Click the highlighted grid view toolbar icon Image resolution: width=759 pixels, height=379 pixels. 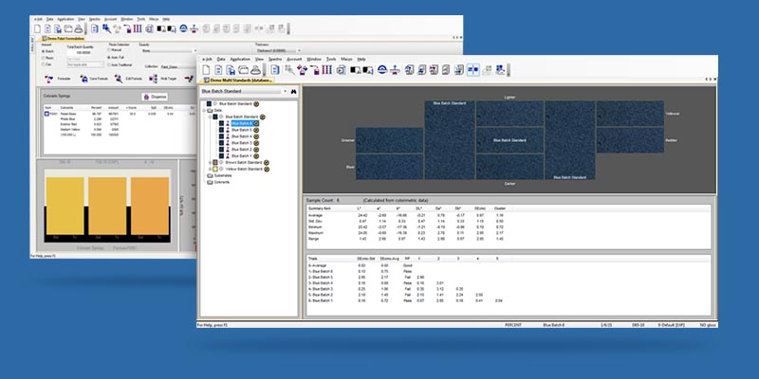(x=472, y=69)
